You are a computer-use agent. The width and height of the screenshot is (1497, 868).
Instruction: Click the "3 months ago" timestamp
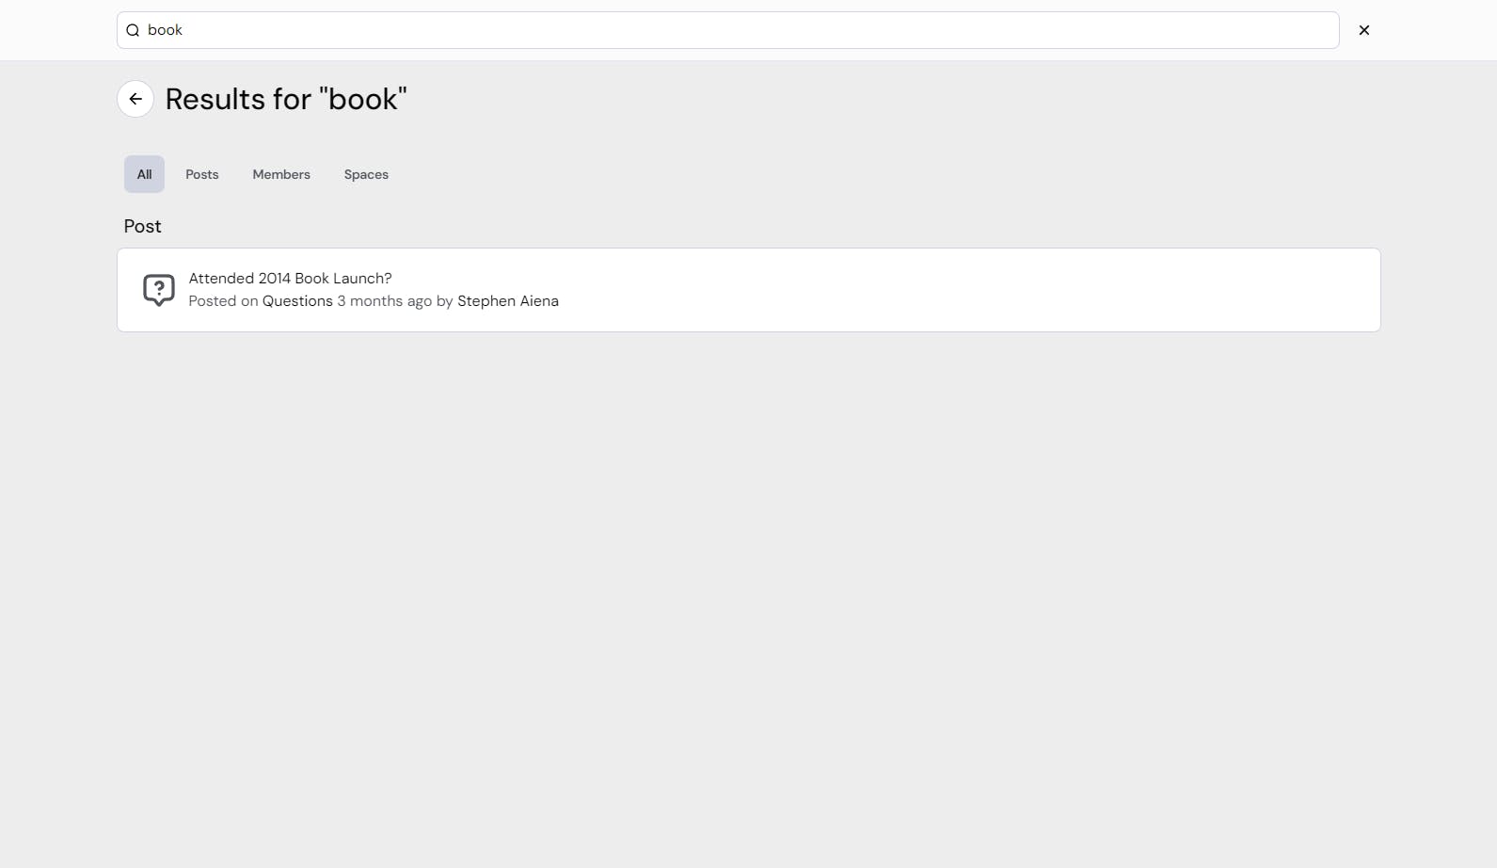(385, 301)
